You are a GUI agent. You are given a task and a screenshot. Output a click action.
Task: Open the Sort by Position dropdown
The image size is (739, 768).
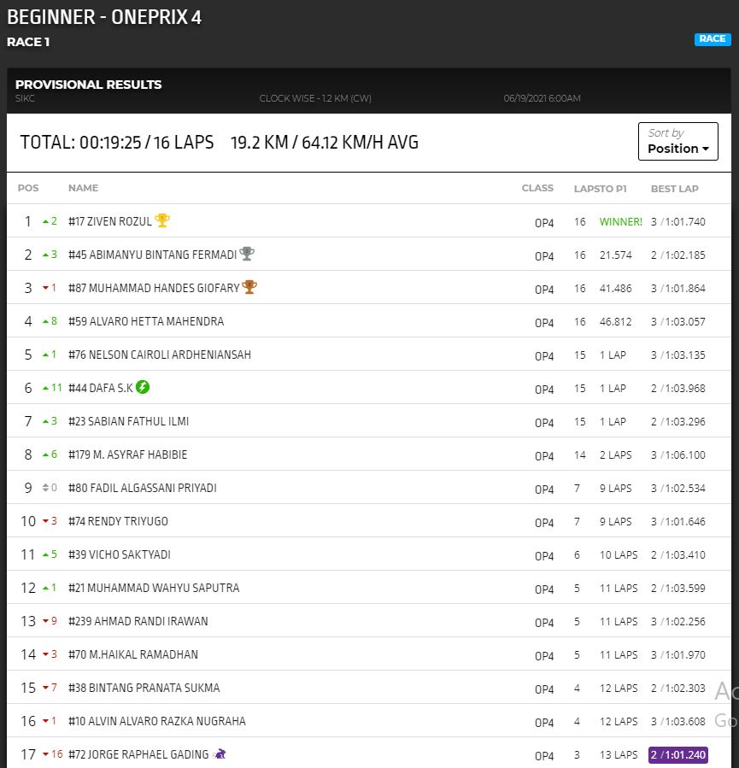click(x=677, y=141)
